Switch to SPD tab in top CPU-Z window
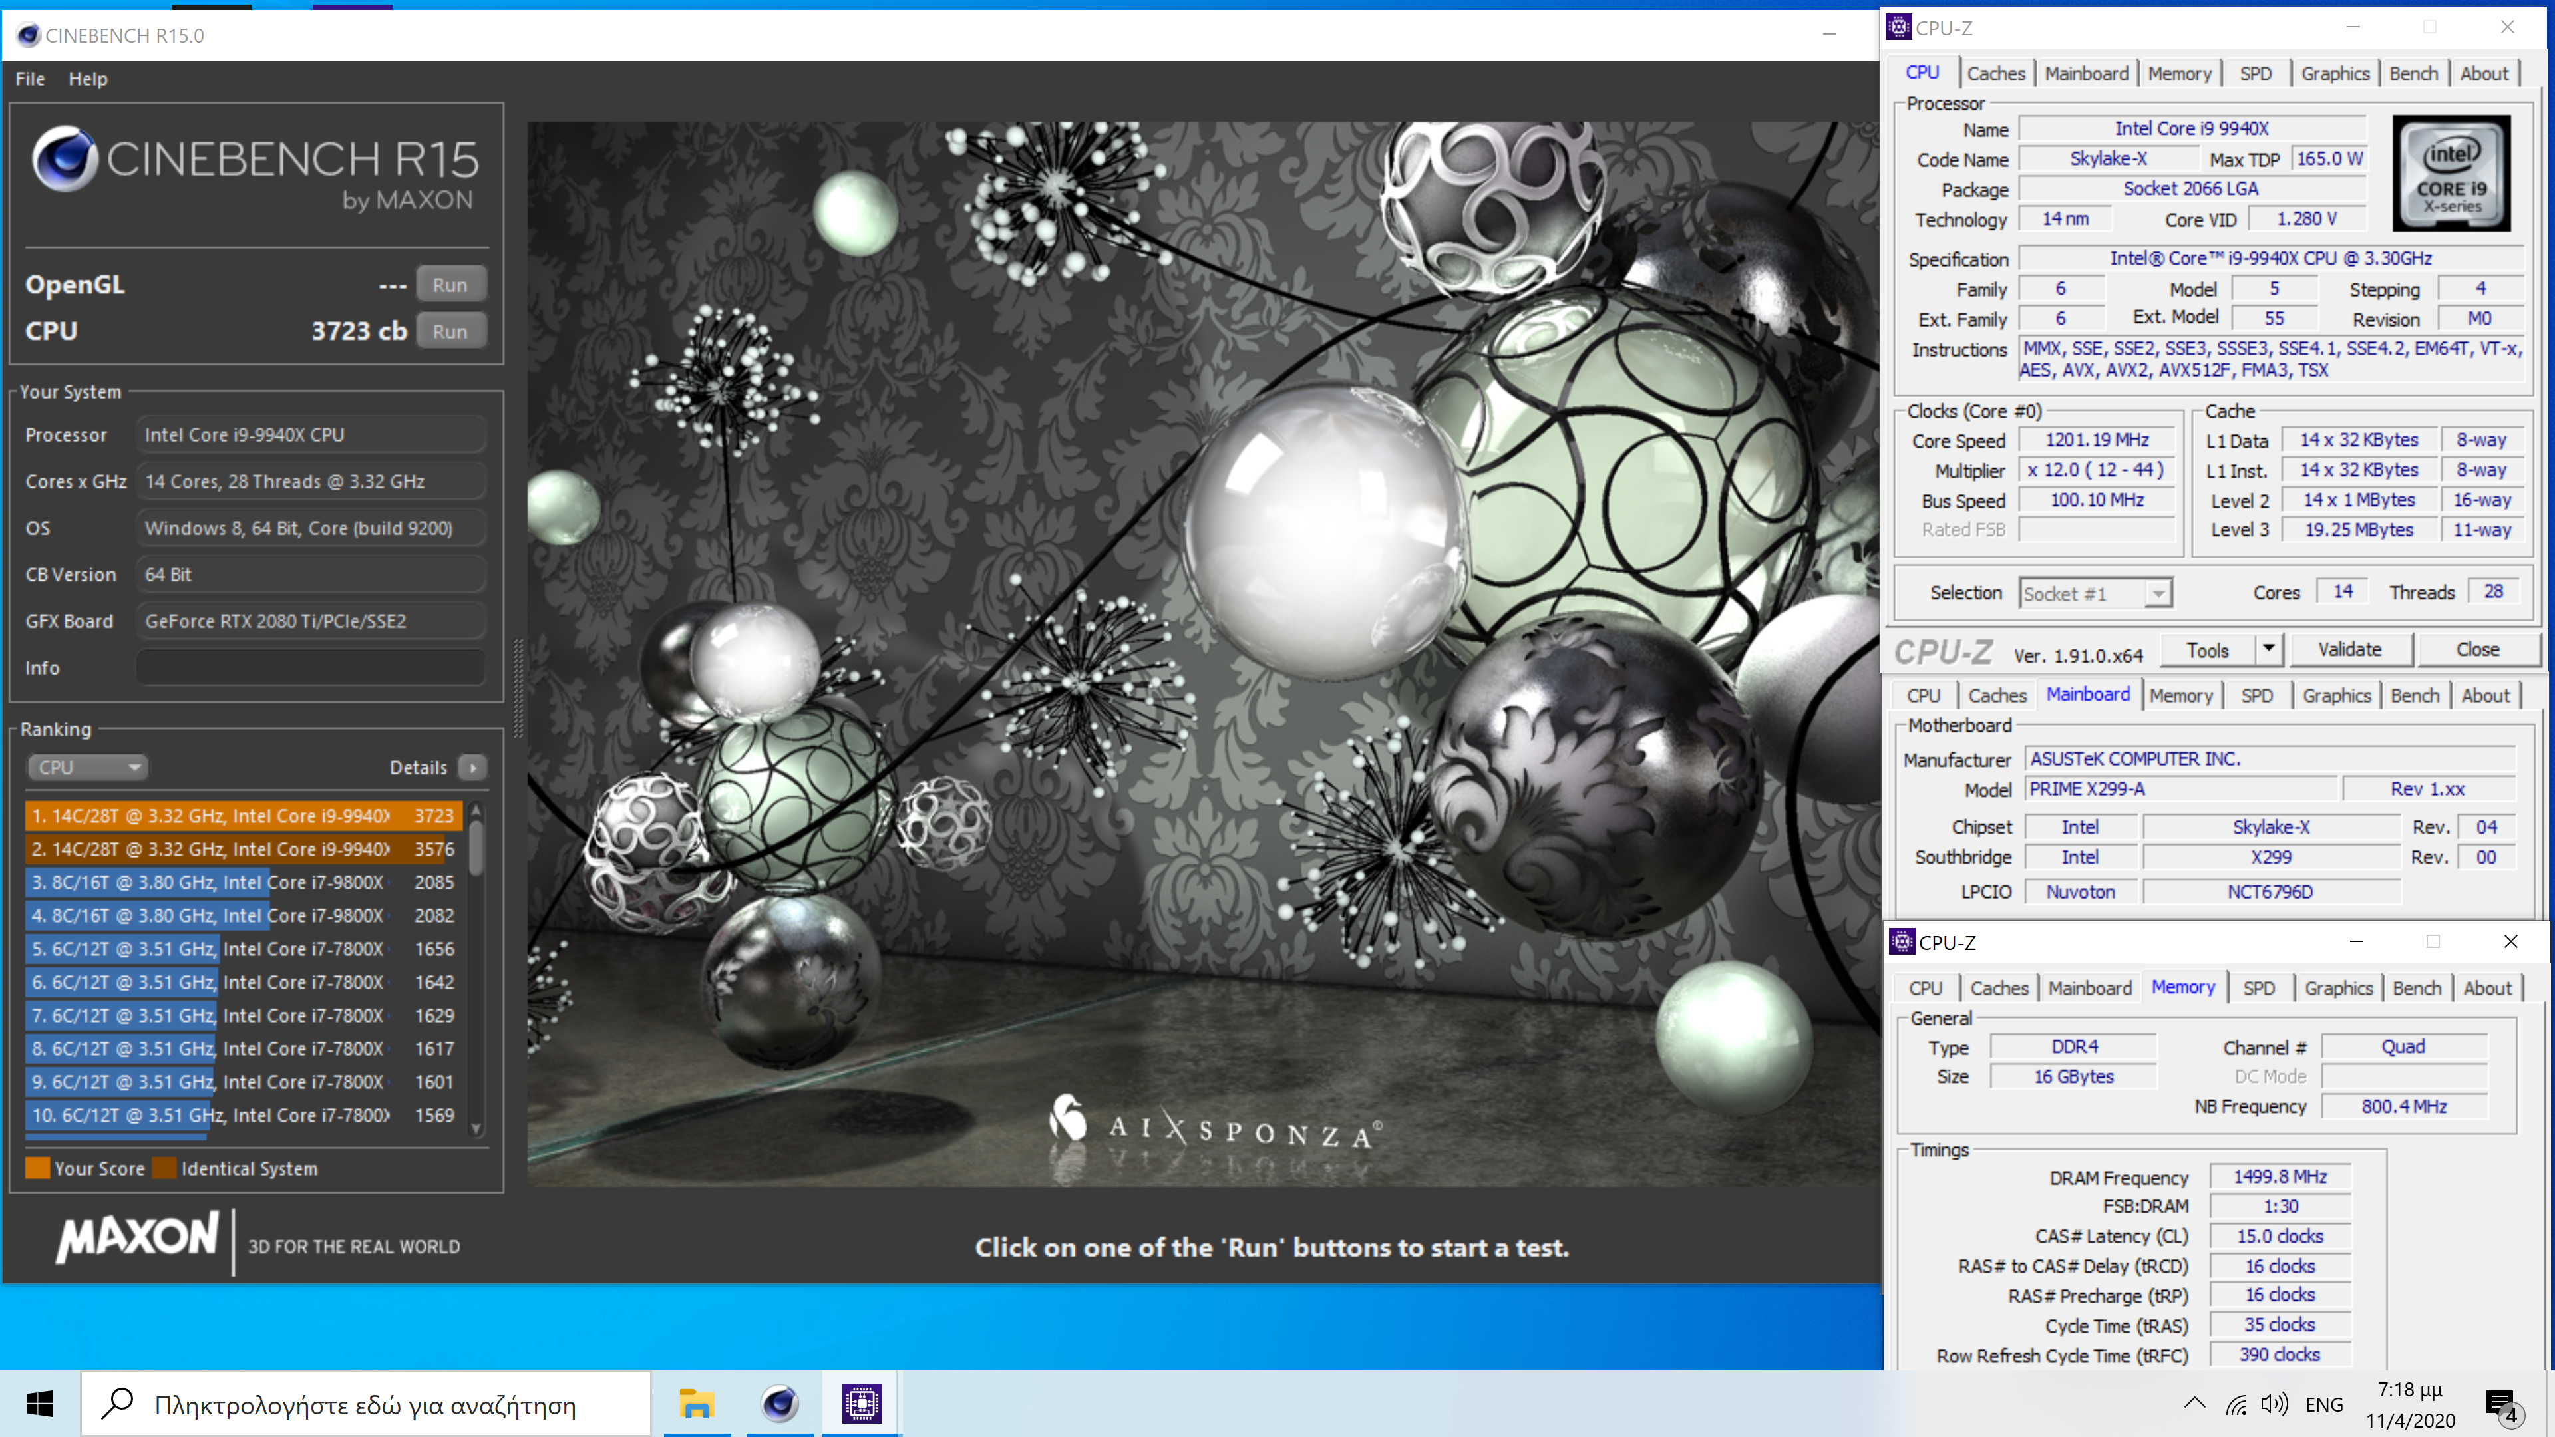Viewport: 2555px width, 1437px height. [2256, 73]
